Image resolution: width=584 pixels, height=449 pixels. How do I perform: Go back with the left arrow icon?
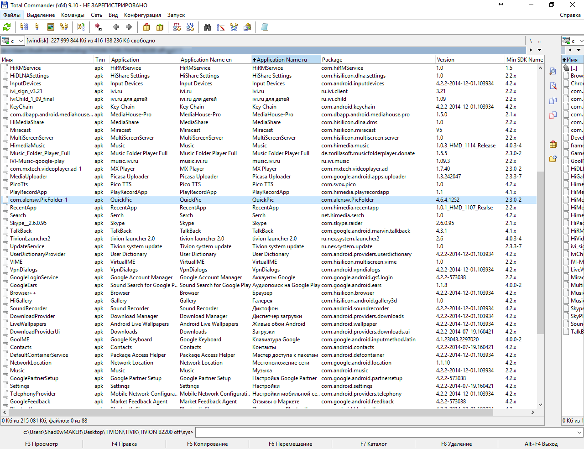[116, 27]
